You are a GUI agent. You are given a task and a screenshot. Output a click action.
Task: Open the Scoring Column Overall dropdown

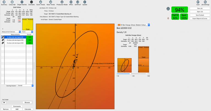click(25, 85)
